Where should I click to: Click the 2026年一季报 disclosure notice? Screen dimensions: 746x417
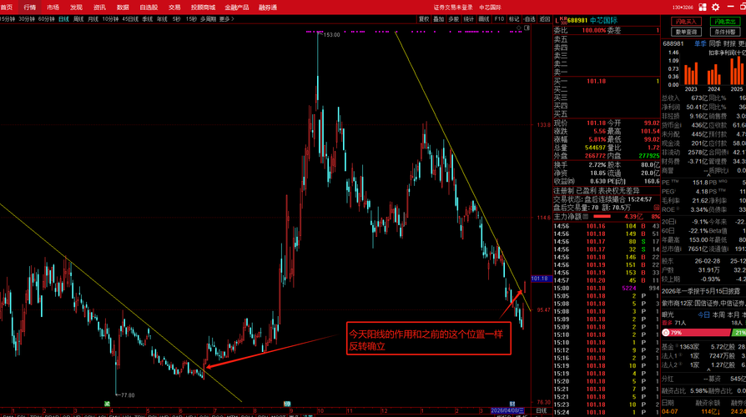click(x=701, y=291)
